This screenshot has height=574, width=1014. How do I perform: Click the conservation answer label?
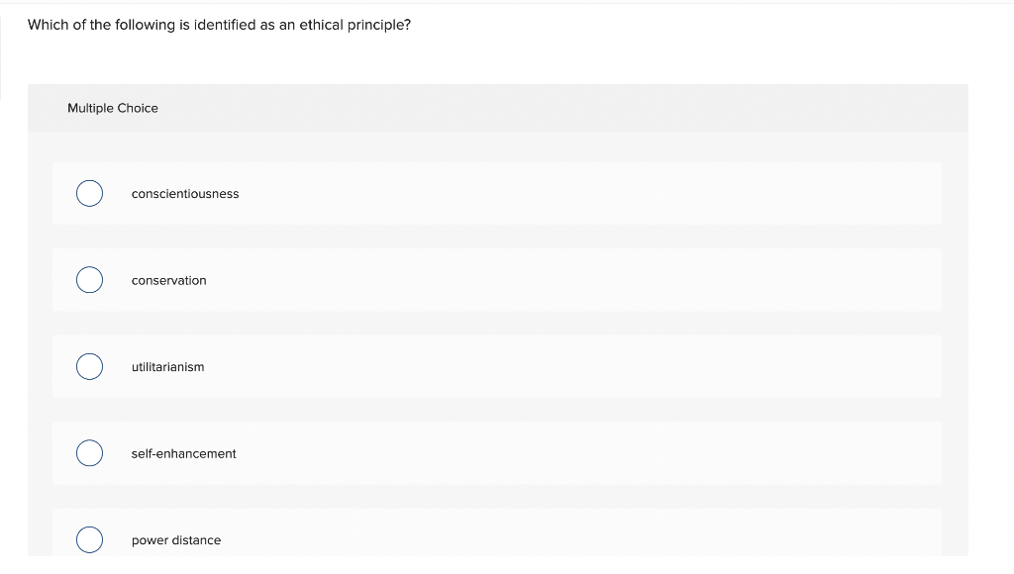click(169, 281)
